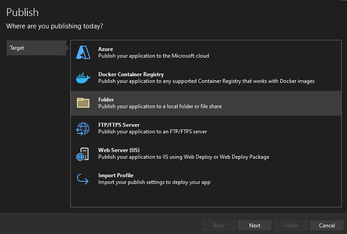
Task: Click the Back button
Action: coord(218,225)
